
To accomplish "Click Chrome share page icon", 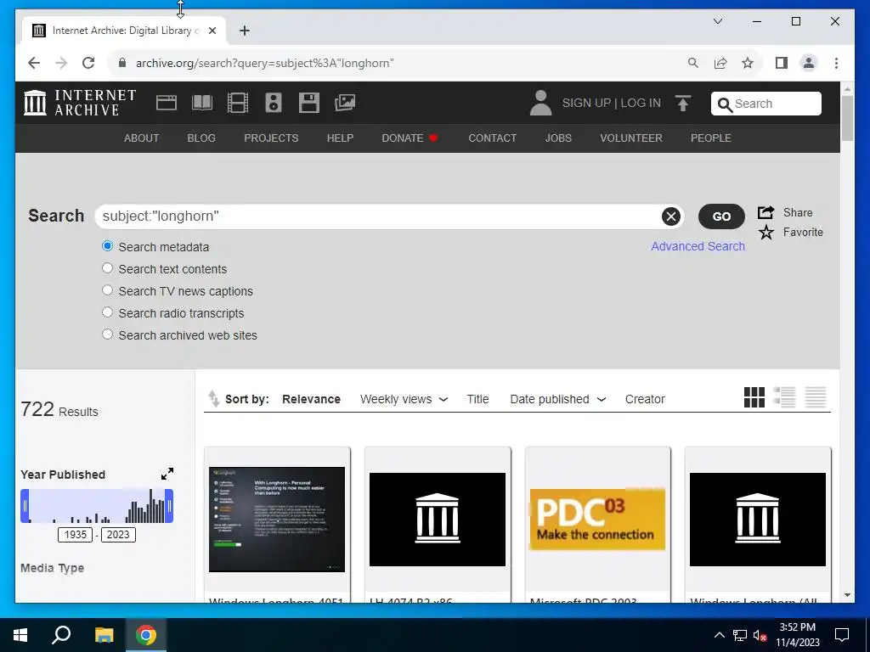I will point(720,63).
